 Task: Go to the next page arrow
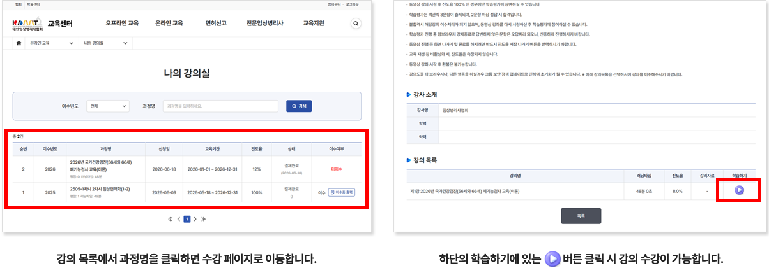(x=195, y=219)
